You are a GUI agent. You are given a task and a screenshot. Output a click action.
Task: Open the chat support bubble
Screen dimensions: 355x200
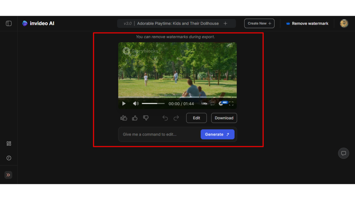(343, 153)
